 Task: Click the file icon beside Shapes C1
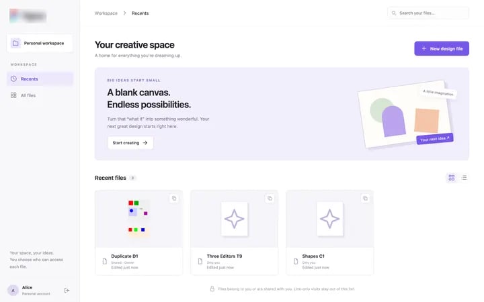296,261
